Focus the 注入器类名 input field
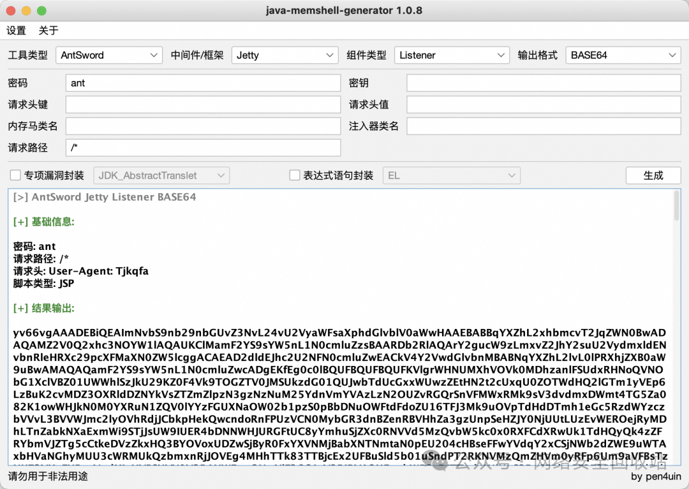 point(544,126)
